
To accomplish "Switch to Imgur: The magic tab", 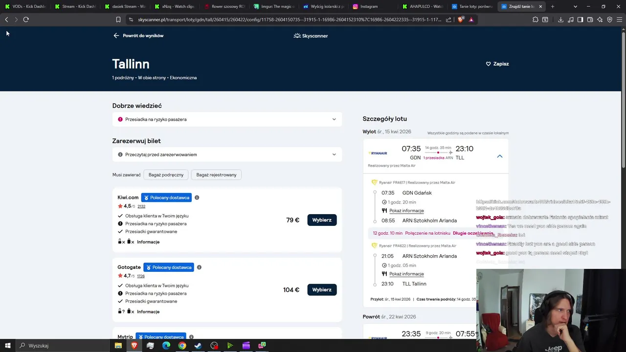I will [x=274, y=6].
